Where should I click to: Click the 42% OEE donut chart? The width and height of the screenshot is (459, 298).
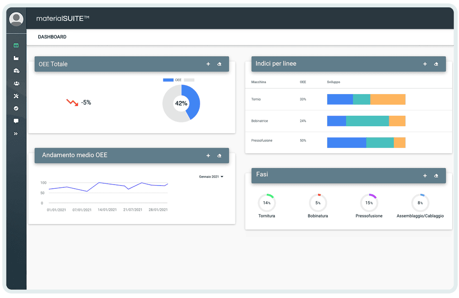tap(181, 103)
